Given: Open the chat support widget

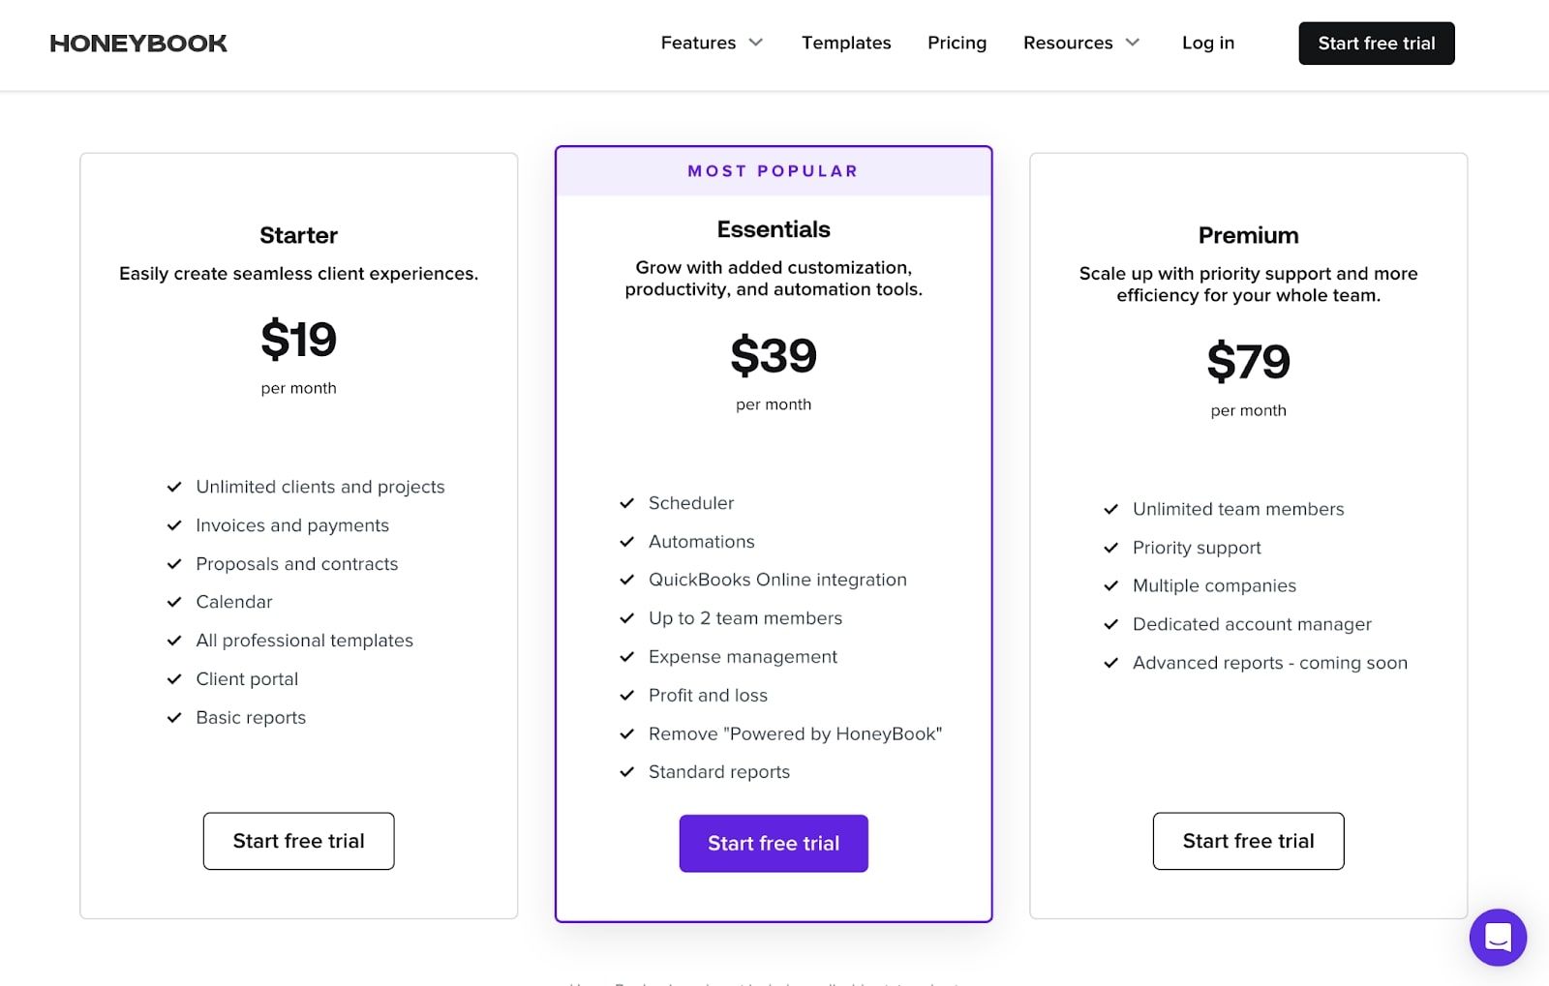Looking at the screenshot, I should [1497, 937].
